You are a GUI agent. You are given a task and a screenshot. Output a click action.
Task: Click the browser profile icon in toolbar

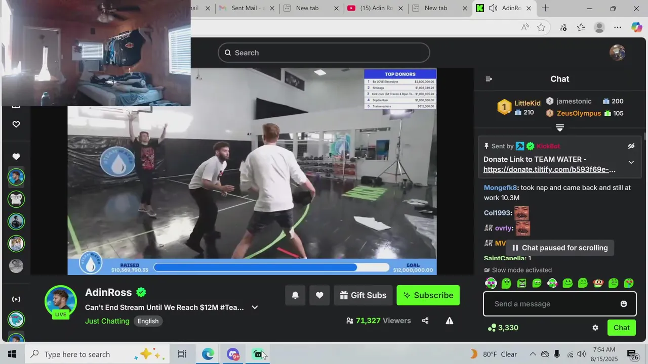tap(599, 27)
